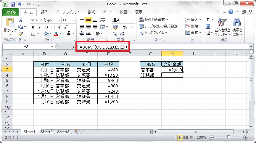Toggle Underline formatting
The image size is (256, 143).
pos(46,27)
